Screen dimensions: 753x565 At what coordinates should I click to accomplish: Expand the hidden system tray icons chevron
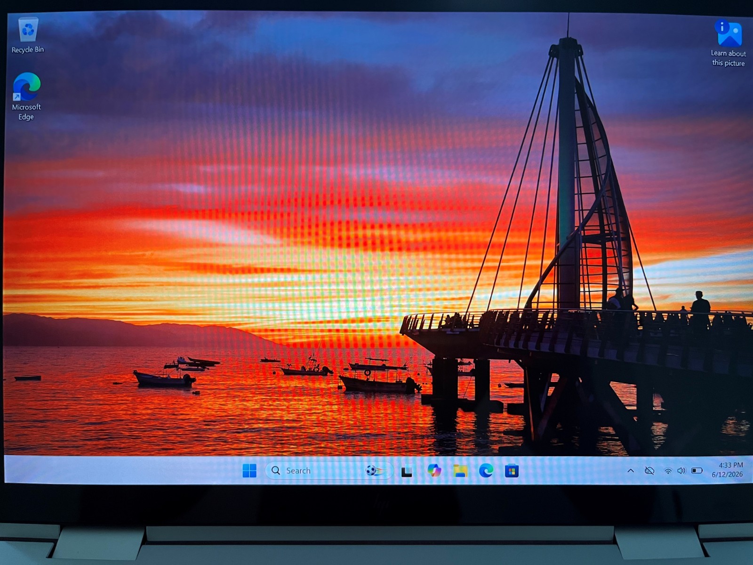[x=631, y=471]
